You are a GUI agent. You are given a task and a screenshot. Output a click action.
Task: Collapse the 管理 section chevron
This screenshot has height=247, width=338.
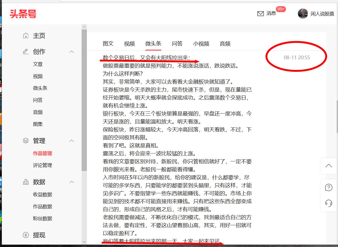pos(71,141)
